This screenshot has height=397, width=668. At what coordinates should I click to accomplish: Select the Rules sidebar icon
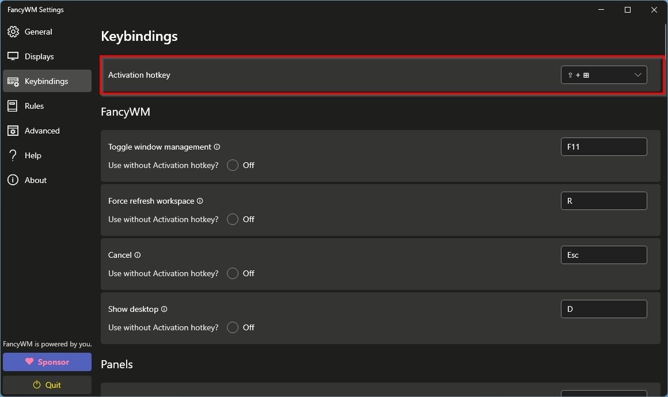point(13,106)
